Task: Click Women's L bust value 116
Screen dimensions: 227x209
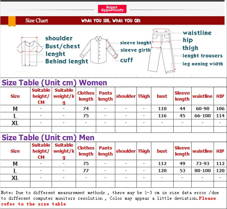Action: click(x=162, y=116)
